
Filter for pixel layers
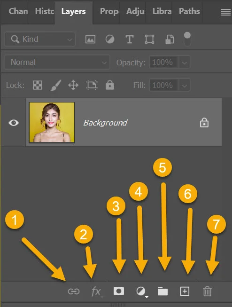(90, 39)
